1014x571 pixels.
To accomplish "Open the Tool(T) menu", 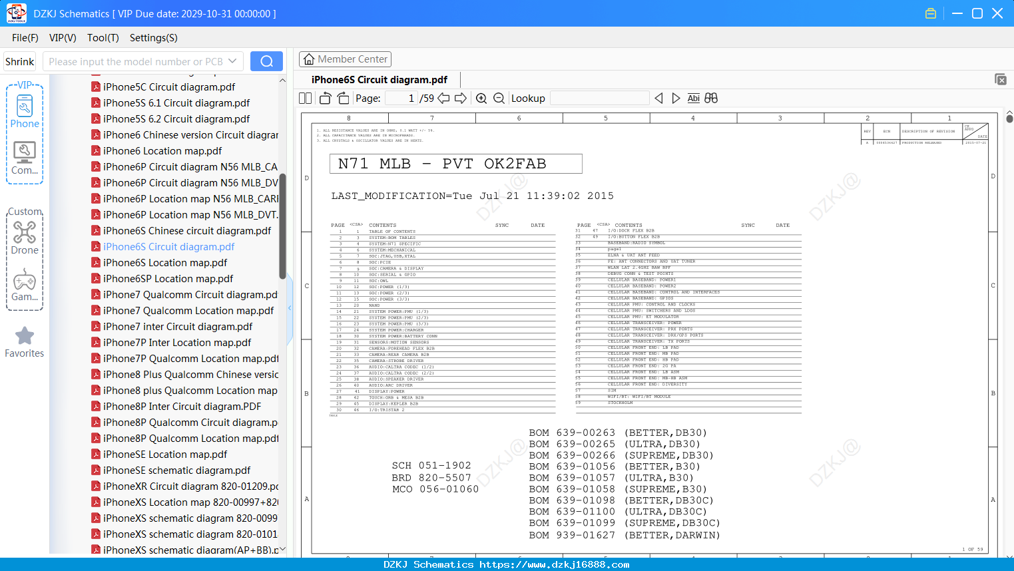I will point(103,38).
